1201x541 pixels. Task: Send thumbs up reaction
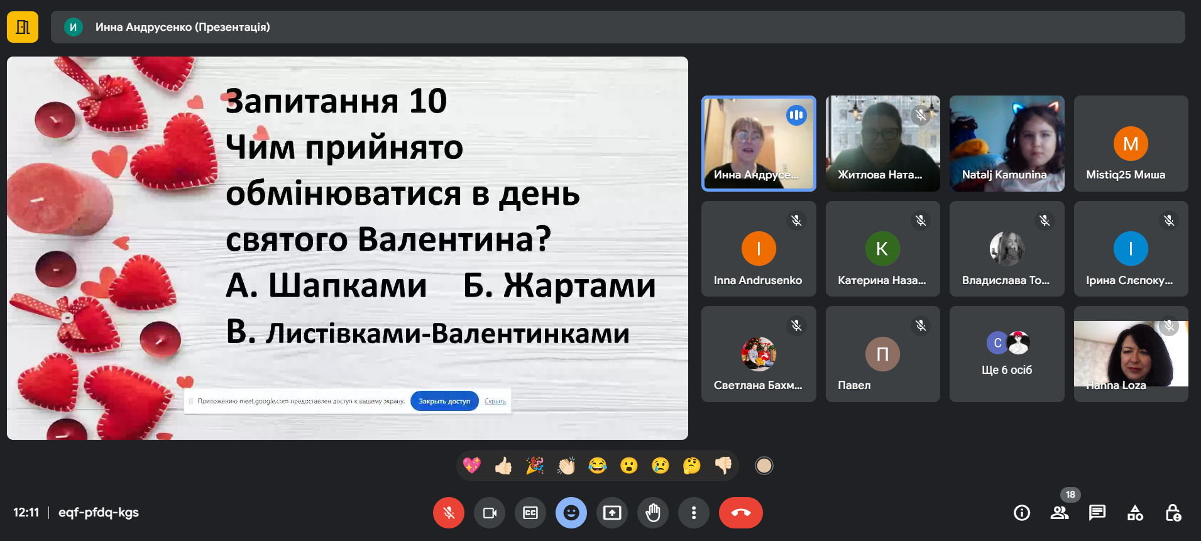pyautogui.click(x=503, y=466)
